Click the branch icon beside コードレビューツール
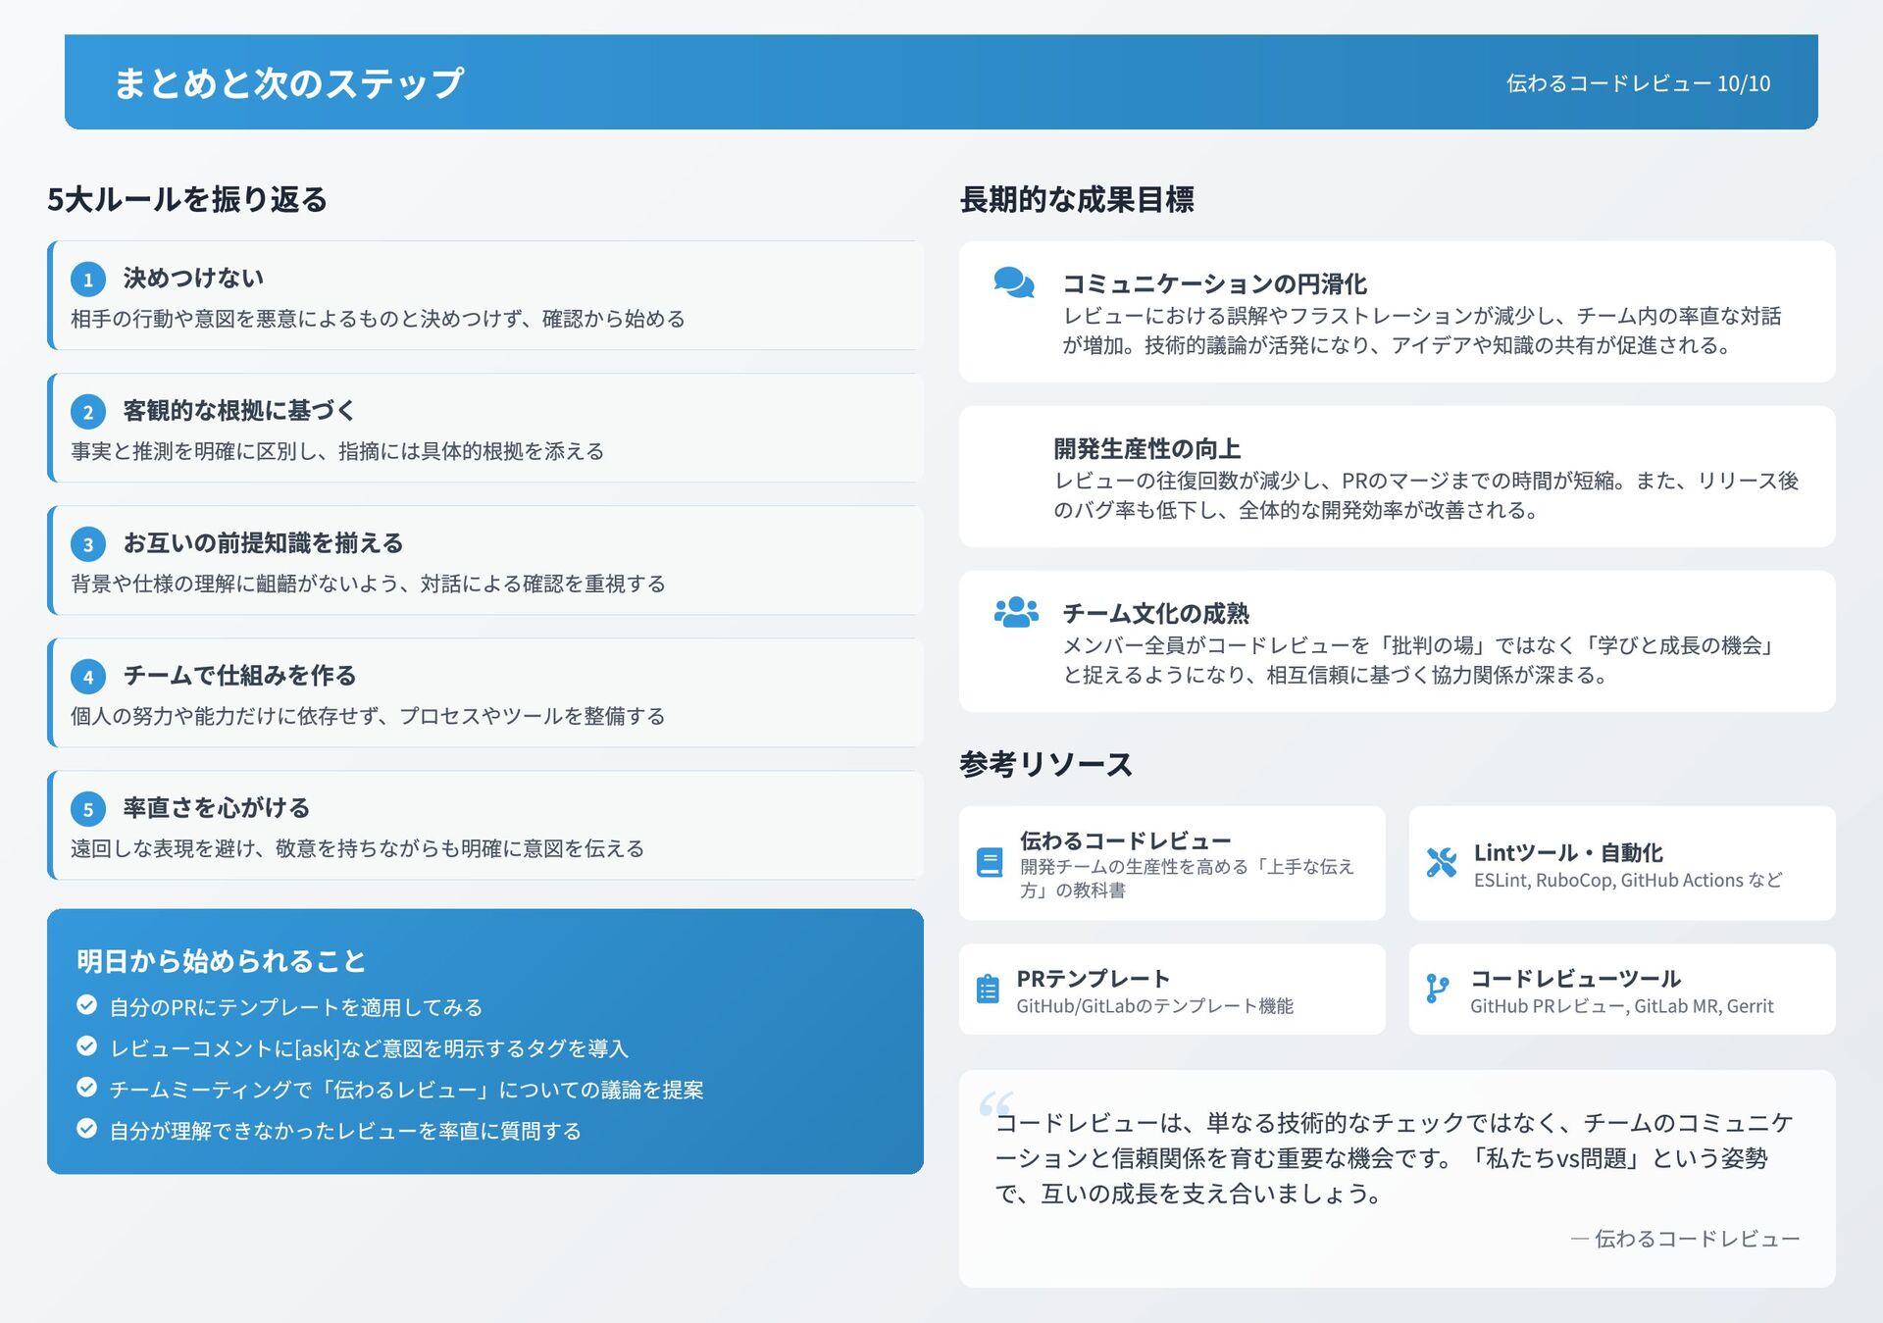Image resolution: width=1883 pixels, height=1323 pixels. [x=1437, y=989]
